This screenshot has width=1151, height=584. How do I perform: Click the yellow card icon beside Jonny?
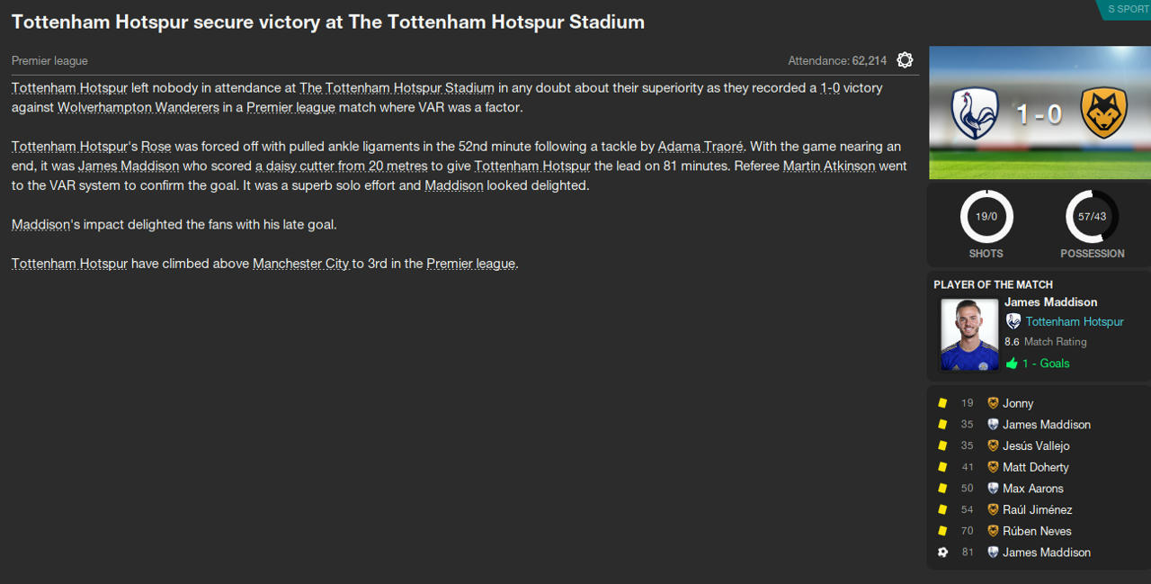(942, 403)
